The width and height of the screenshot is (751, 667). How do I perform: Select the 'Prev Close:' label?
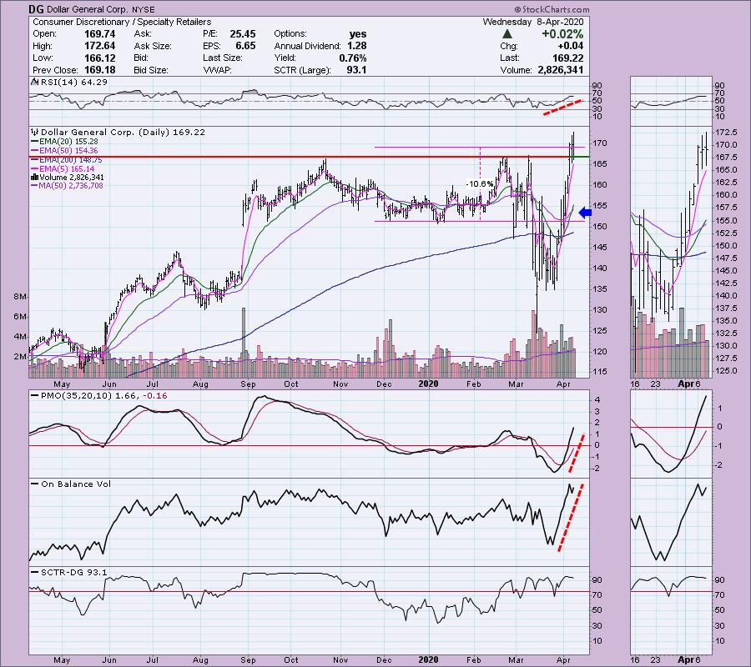pos(56,70)
